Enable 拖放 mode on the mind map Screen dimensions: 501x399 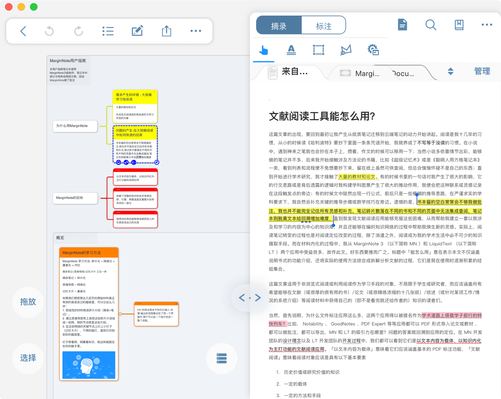28,302
